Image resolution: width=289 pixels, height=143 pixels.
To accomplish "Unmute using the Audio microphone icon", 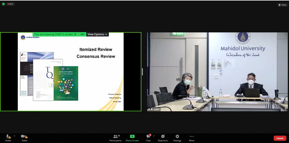I will (x=8, y=137).
